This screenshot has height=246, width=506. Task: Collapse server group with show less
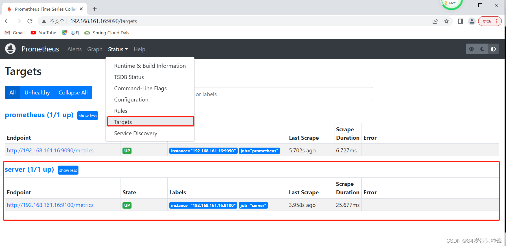click(68, 170)
